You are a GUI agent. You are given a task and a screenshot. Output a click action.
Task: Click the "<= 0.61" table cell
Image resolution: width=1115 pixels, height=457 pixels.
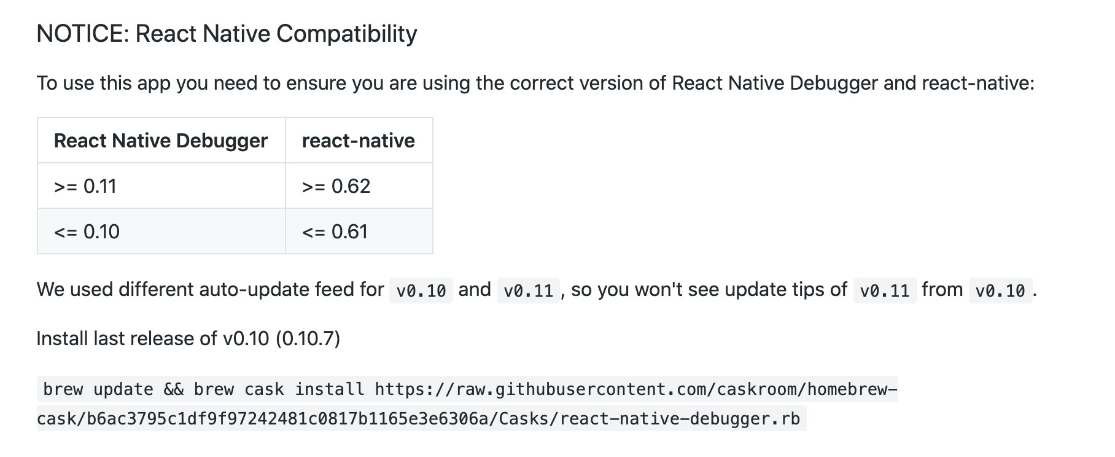(x=335, y=232)
